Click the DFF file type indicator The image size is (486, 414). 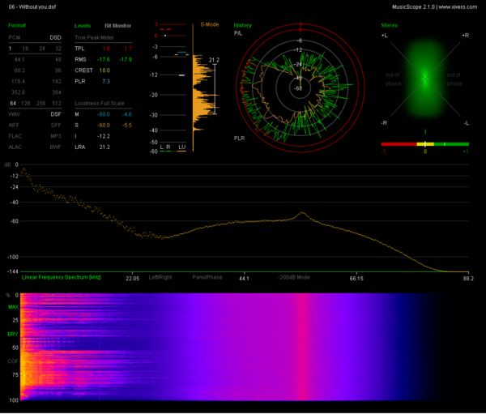point(56,126)
